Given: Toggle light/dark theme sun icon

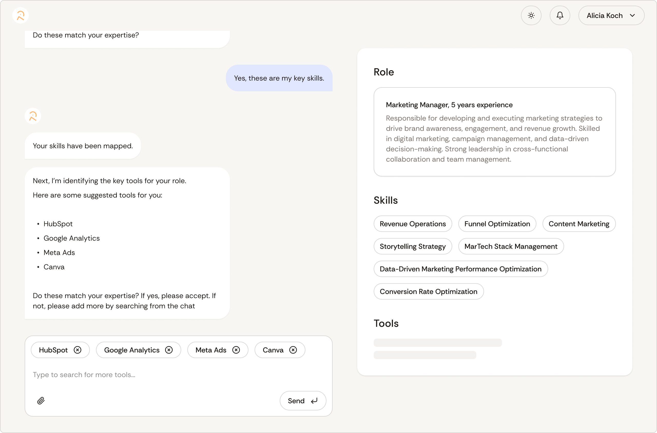Looking at the screenshot, I should point(531,15).
